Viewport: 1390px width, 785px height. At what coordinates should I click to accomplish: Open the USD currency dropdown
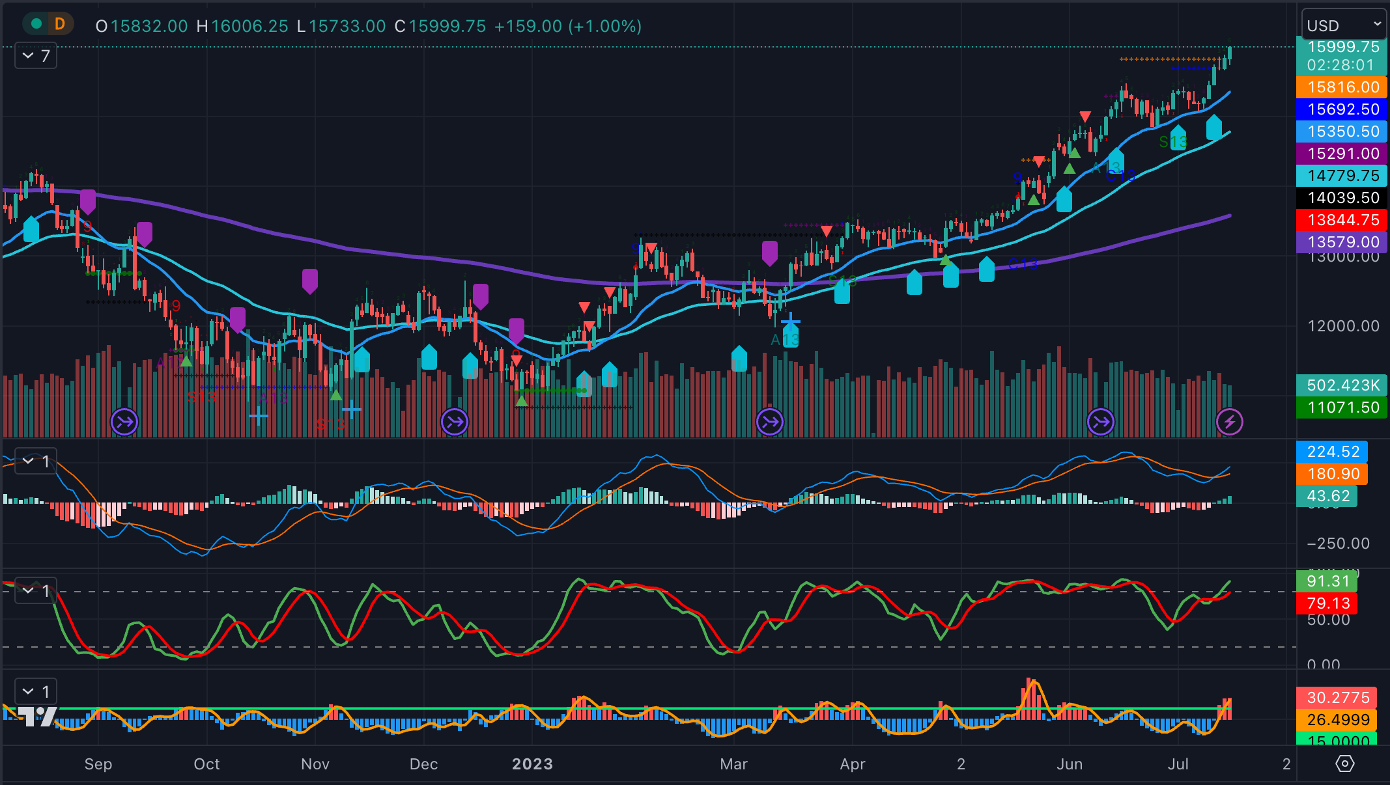point(1343,25)
